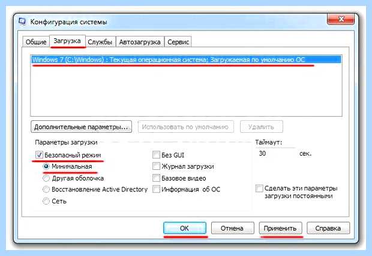Go to the Автозагрузка tab
This screenshot has height=256, width=372.
point(140,42)
